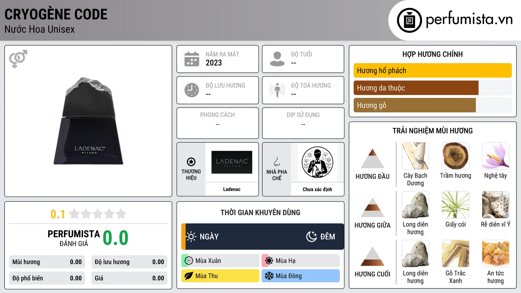This screenshot has height=293, width=521.
Task: Open the Rễ diên vĩ Ý note image
Action: pyautogui.click(x=496, y=205)
